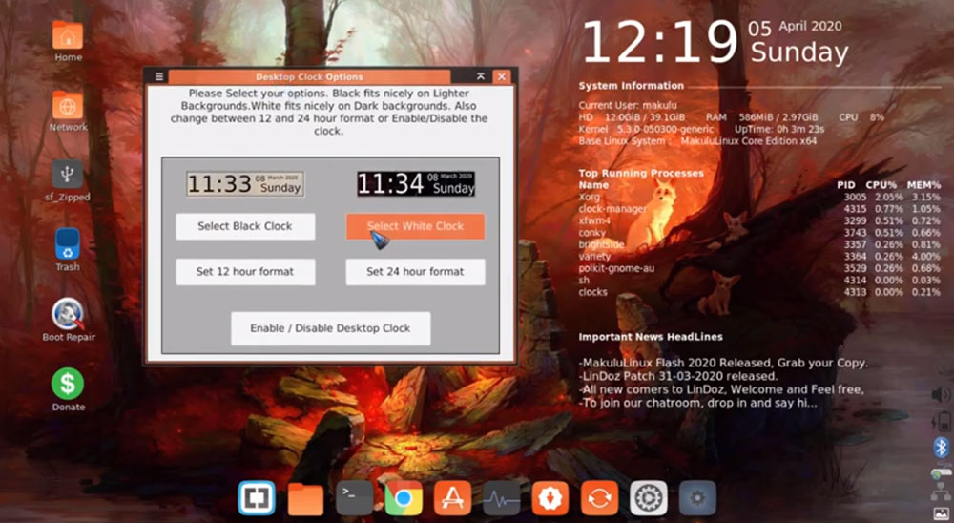
Task: Open the software store icon in the dock
Action: pos(452,498)
